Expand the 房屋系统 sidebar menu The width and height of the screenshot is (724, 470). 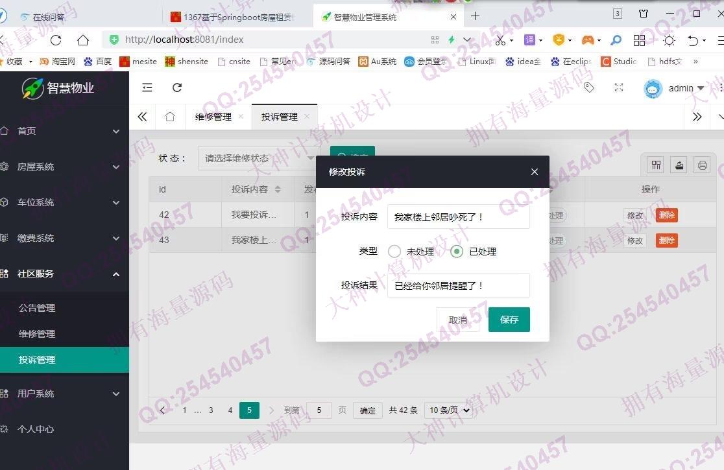click(x=65, y=167)
